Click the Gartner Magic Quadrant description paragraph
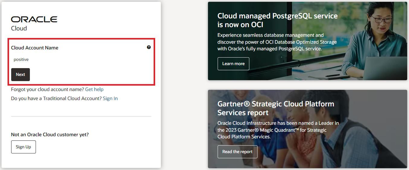The height and width of the screenshot is (170, 409). [x=278, y=130]
